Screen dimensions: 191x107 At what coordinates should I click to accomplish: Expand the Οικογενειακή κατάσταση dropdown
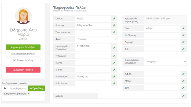click(x=165, y=61)
